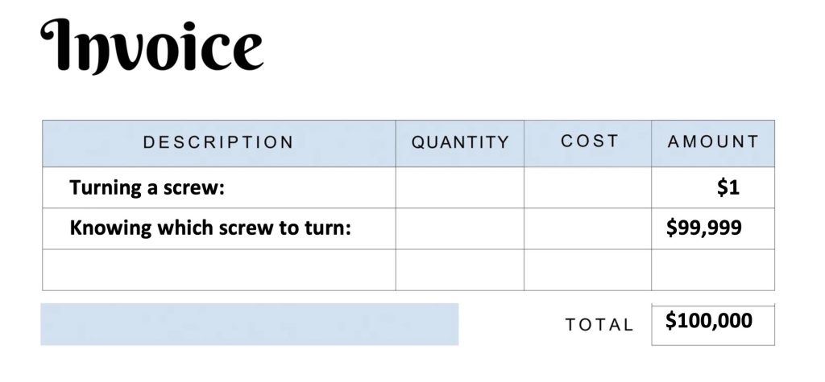Select the $1 amount cell
The image size is (825, 382).
pyautogui.click(x=713, y=187)
